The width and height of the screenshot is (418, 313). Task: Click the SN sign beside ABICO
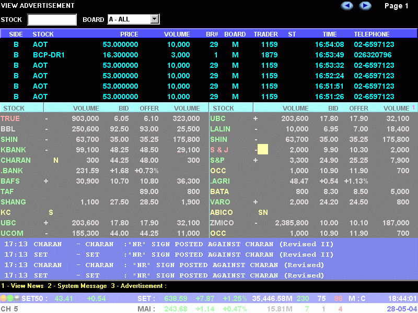(x=263, y=212)
